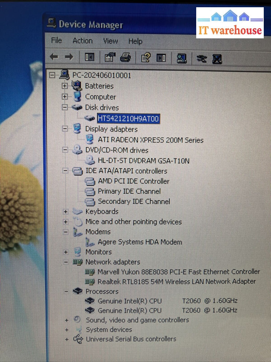Expand Universal Serial Bus controllers

(67, 340)
